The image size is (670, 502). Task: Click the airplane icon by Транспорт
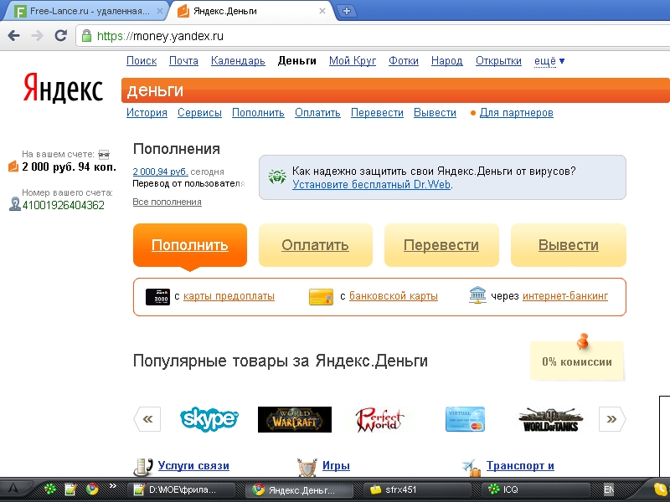[x=472, y=468]
